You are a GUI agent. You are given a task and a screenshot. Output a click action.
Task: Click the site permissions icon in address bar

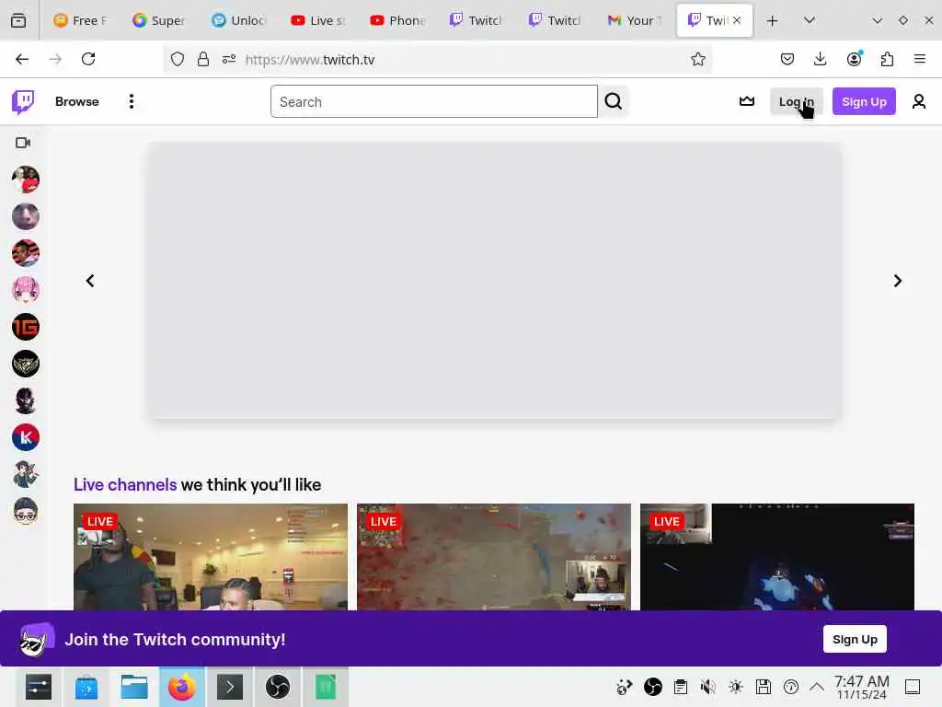[x=229, y=59]
